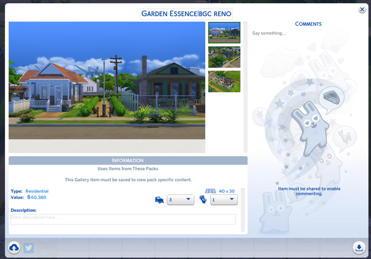Open bedrooms count dropdown showing 3

pyautogui.click(x=181, y=200)
